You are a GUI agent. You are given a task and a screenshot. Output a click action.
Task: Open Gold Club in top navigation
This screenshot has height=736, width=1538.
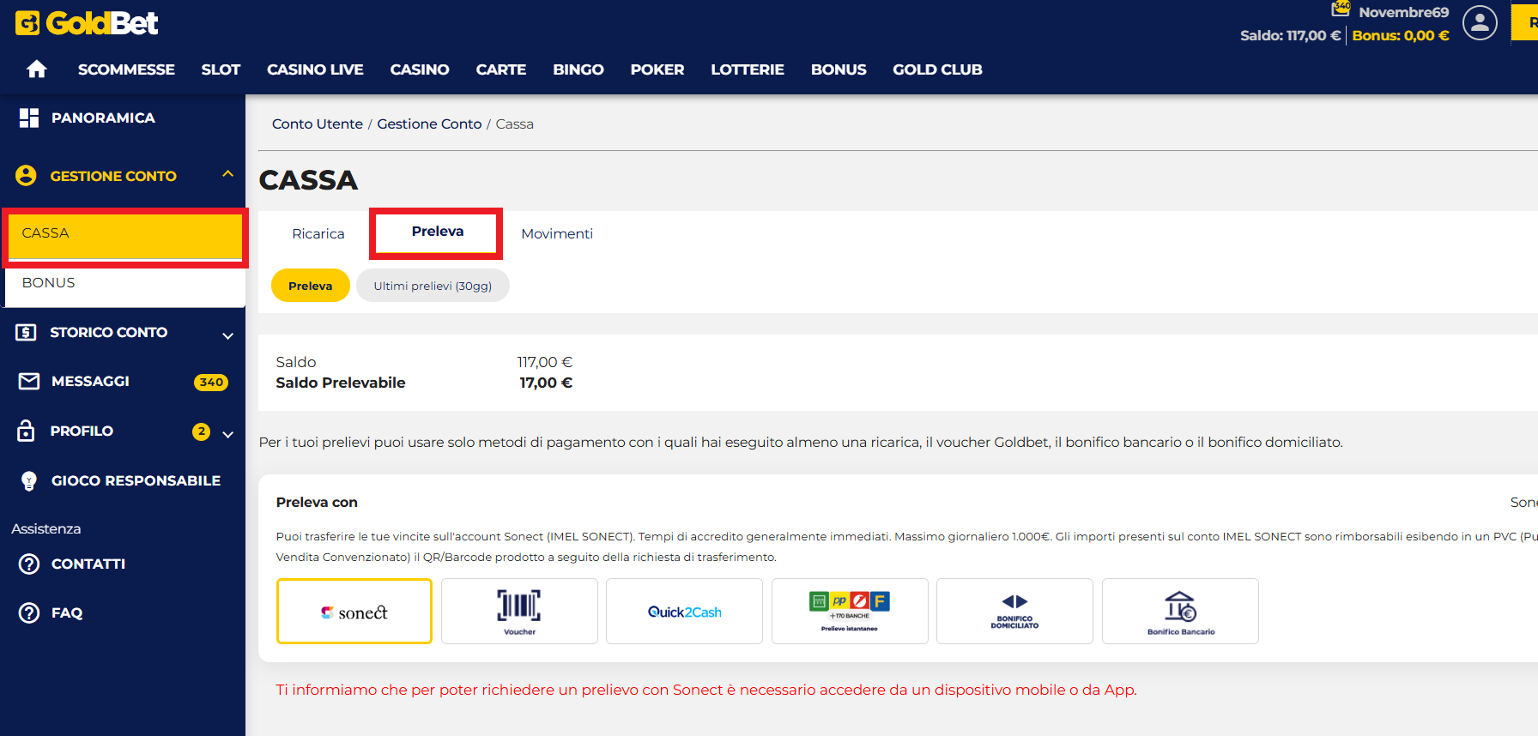(937, 69)
